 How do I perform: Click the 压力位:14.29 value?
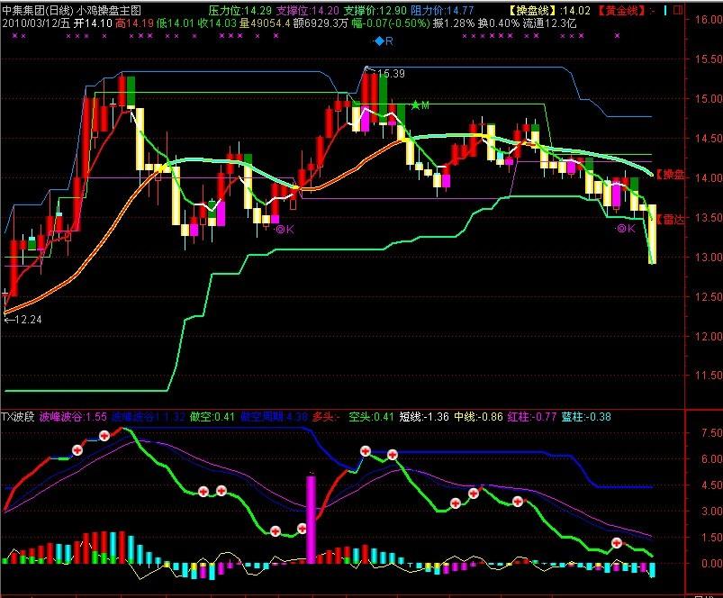(x=239, y=10)
